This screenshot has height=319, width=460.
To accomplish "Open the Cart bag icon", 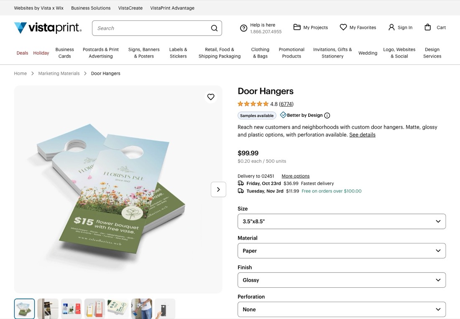I will [428, 27].
